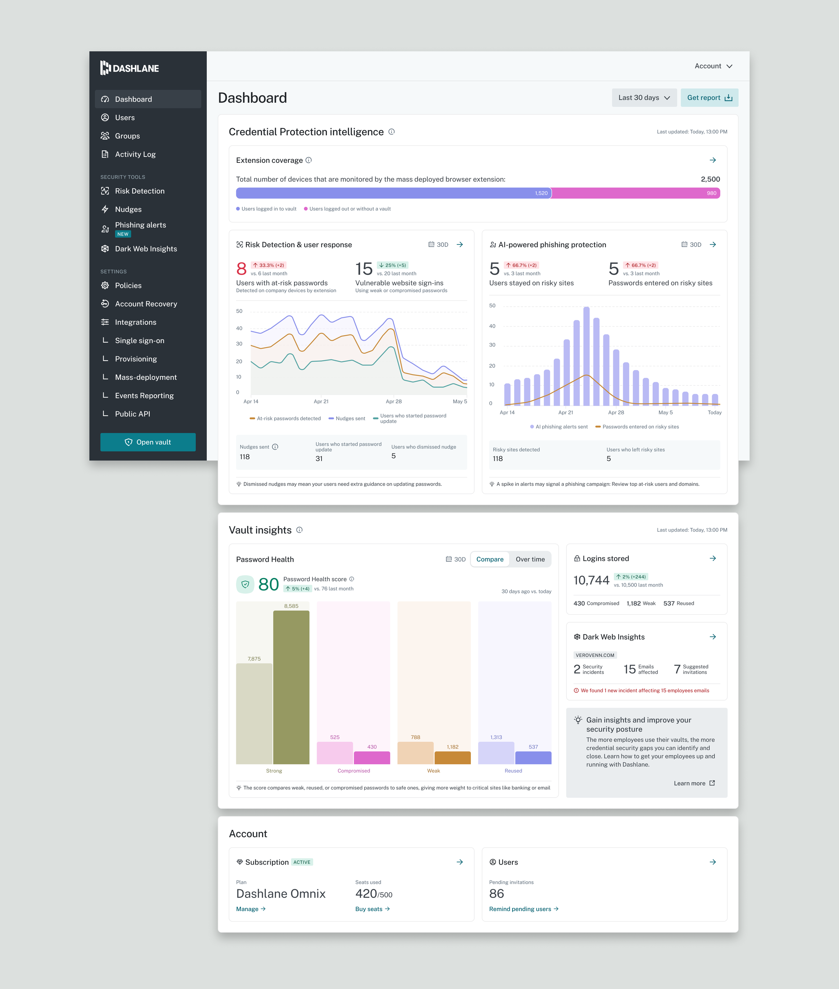Select Compare view in Password Health
Viewport: 839px width, 989px height.
[x=489, y=559]
